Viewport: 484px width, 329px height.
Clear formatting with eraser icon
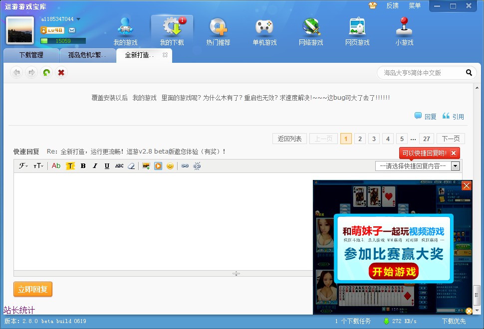click(131, 166)
